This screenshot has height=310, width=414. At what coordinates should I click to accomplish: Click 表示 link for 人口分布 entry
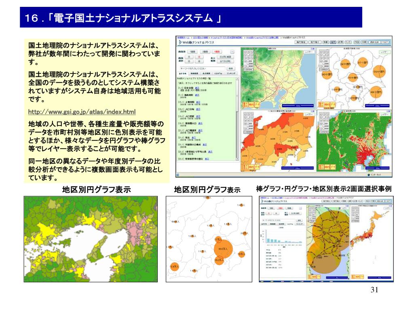coord(198,109)
